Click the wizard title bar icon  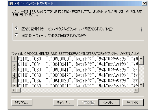pyautogui.click(x=11, y=3)
